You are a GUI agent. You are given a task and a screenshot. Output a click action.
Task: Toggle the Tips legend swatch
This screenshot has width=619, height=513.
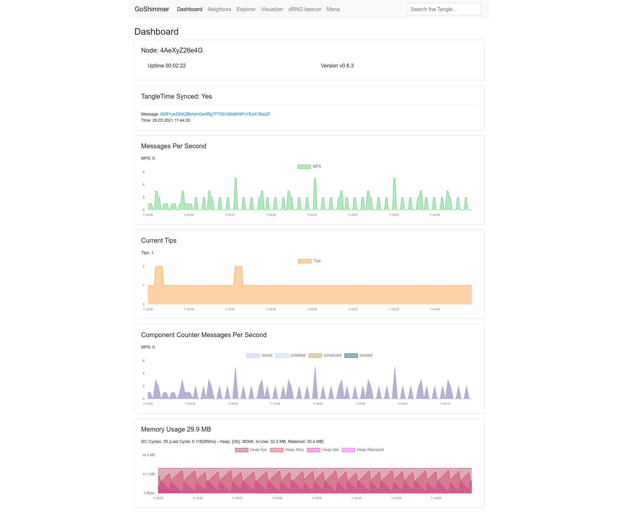click(x=305, y=261)
